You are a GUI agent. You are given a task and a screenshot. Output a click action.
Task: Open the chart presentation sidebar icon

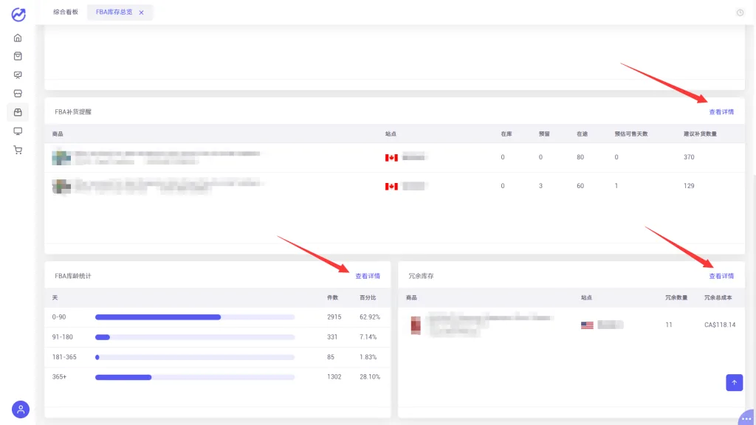coord(18,75)
